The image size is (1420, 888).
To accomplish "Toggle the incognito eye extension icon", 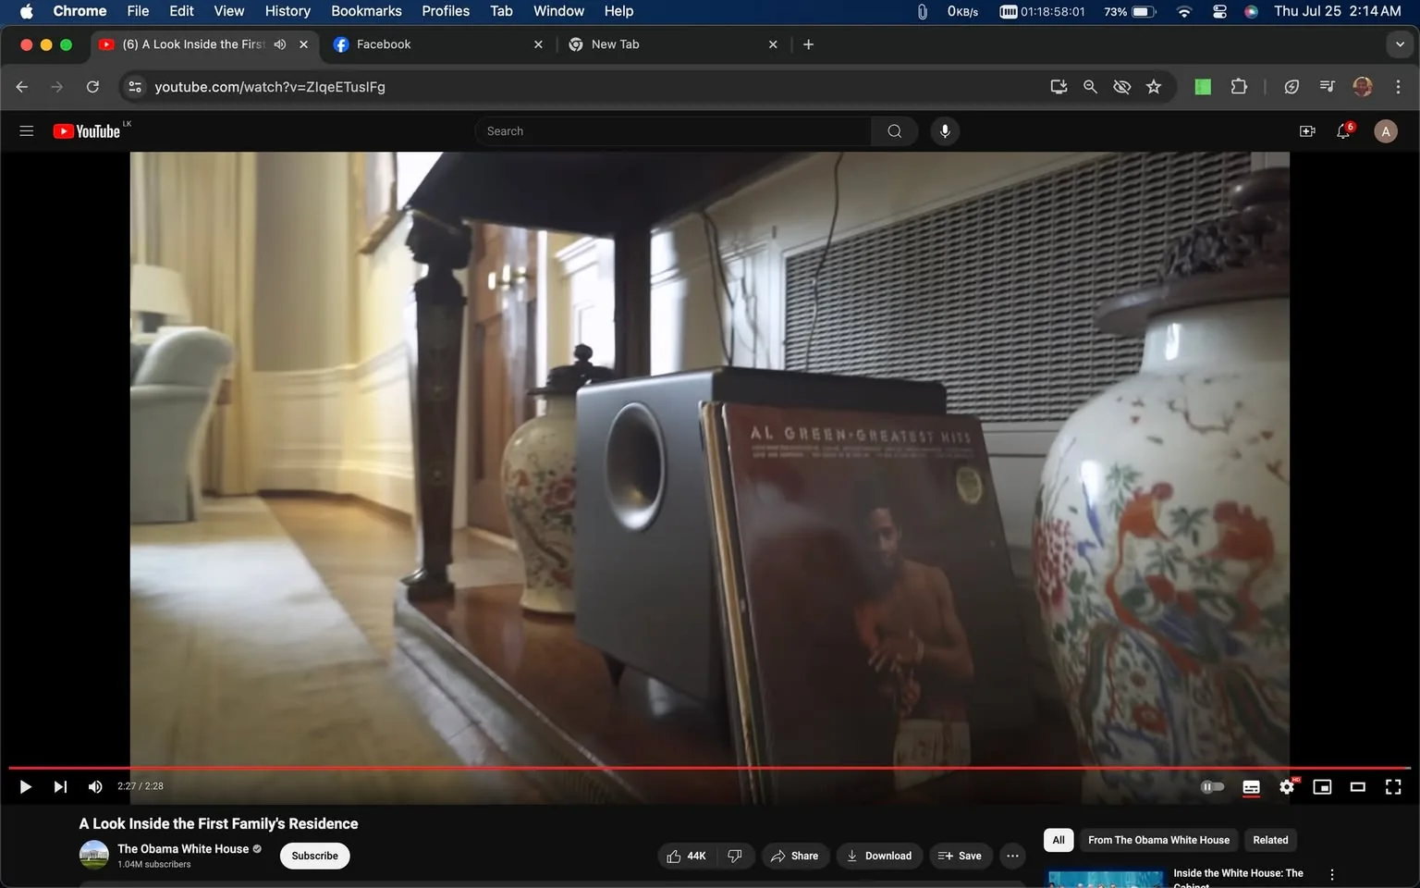I will [x=1121, y=86].
